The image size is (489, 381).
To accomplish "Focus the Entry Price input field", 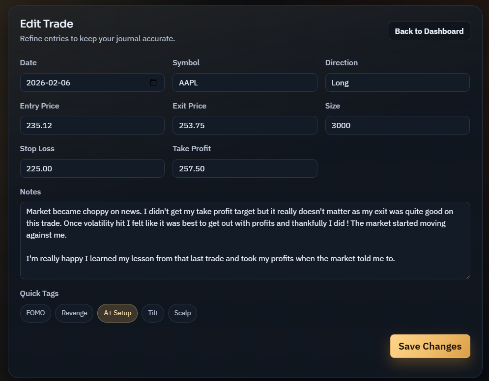I will click(92, 125).
